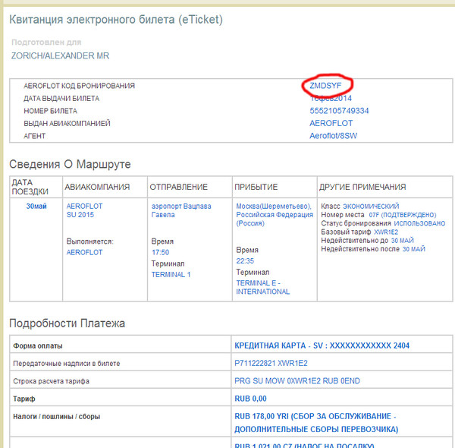Click the column header ДРУГИЕ ПРИМЕЧАНИЯ

pyautogui.click(x=362, y=187)
